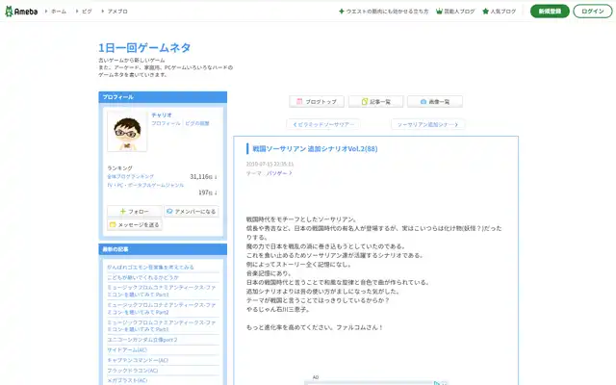The width and height of the screenshot is (616, 385).
Task: Click the ログイン button
Action: point(593,12)
